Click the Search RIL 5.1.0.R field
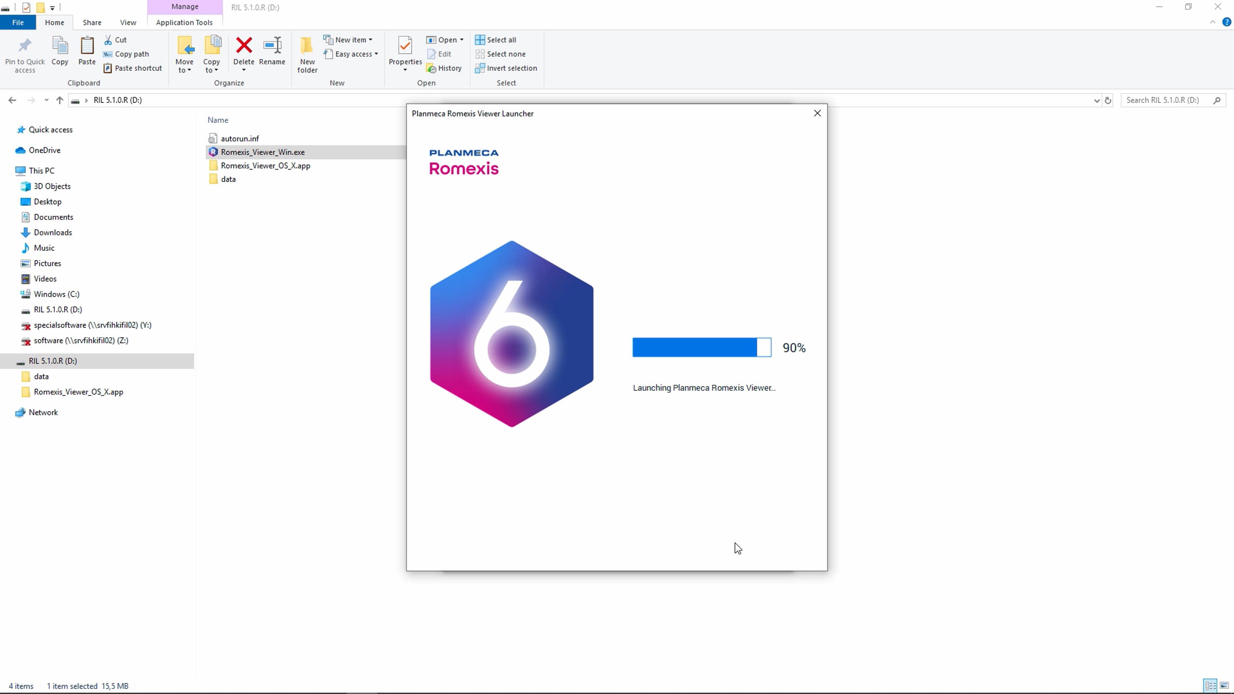Viewport: 1234px width, 694px height. coord(1173,100)
